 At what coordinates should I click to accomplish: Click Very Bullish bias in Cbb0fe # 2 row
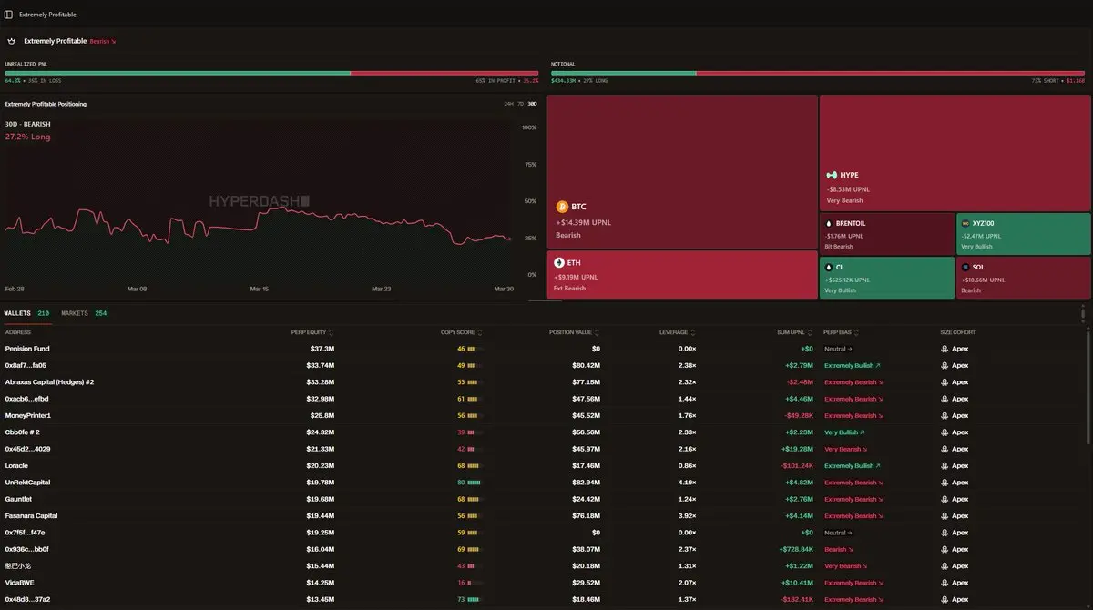point(843,432)
